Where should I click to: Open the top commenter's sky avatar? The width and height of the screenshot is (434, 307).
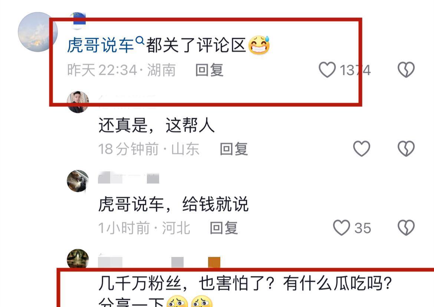coord(38,32)
